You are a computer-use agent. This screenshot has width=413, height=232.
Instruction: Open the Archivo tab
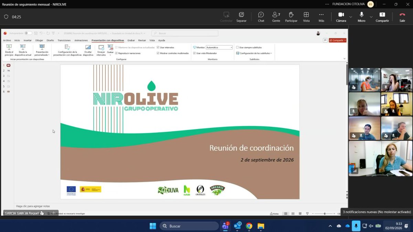coord(7,40)
